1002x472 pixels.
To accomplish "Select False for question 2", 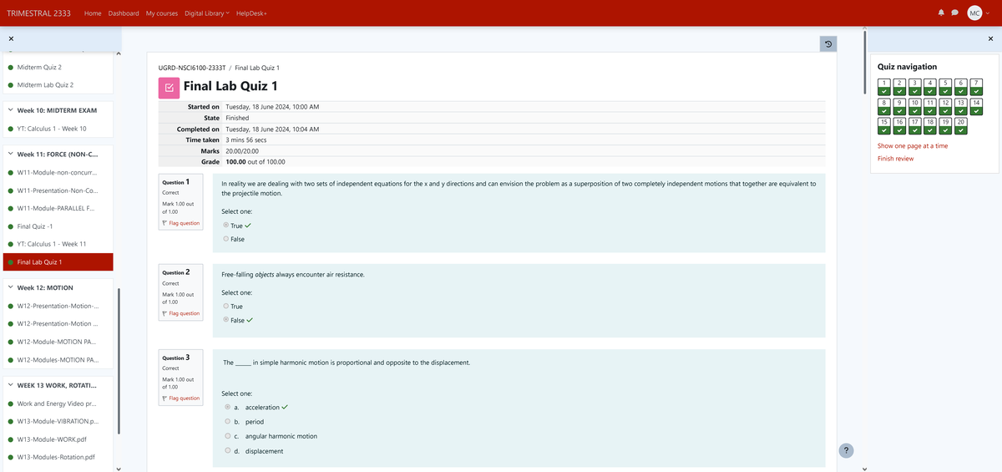I will tap(226, 320).
